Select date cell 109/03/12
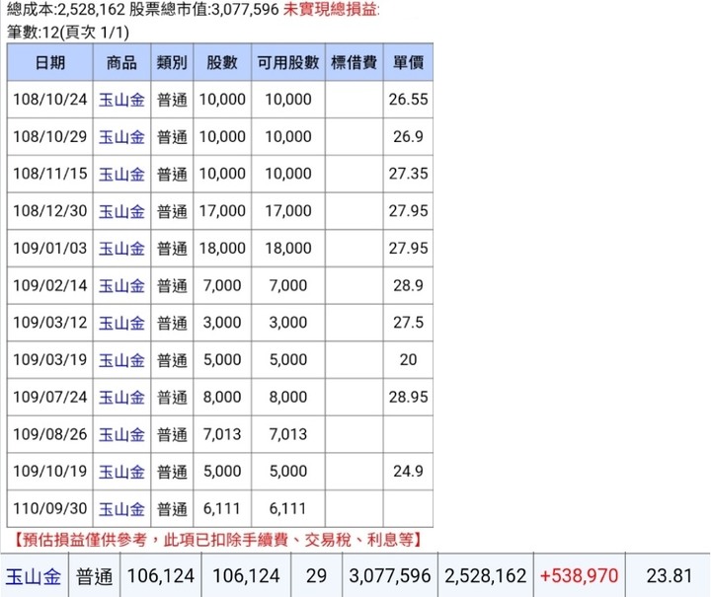Viewport: 711px width, 597px height. point(50,323)
